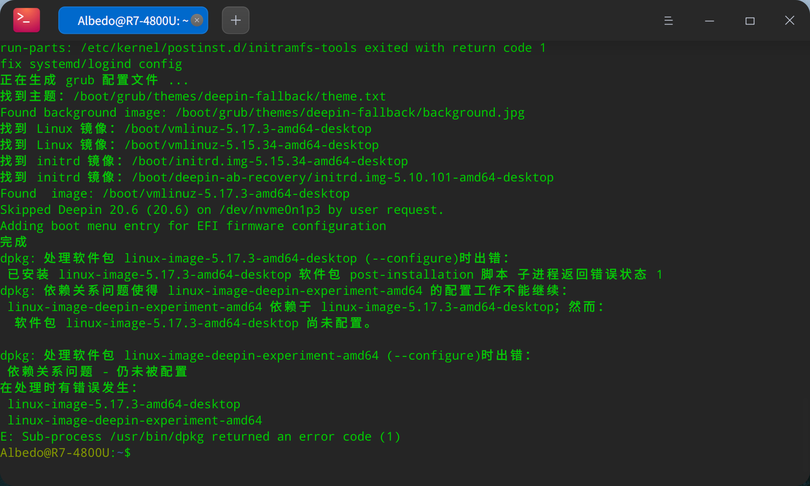Viewport: 810px width, 486px height.
Task: Maximize the terminal window
Action: pyautogui.click(x=750, y=20)
